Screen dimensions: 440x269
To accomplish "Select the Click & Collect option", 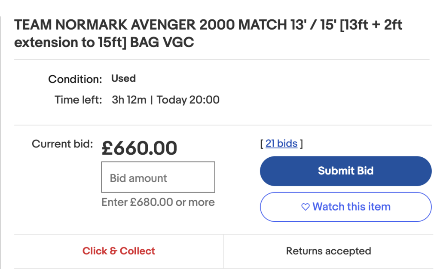I will (x=119, y=251).
